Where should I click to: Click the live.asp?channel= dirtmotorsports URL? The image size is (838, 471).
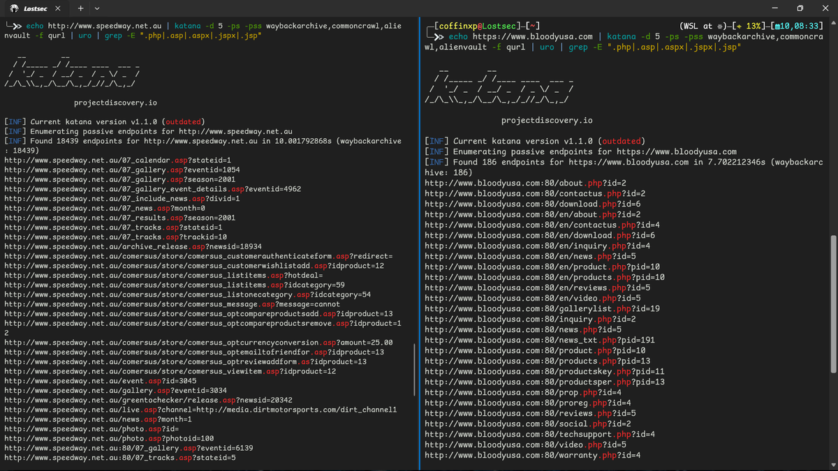pyautogui.click(x=200, y=410)
